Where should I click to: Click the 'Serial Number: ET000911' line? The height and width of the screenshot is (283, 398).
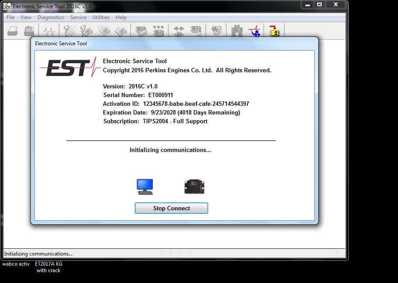tap(138, 95)
